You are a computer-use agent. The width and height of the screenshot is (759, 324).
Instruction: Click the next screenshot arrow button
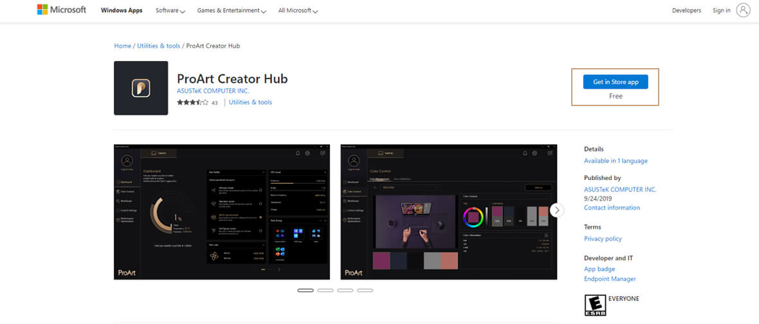tap(557, 210)
